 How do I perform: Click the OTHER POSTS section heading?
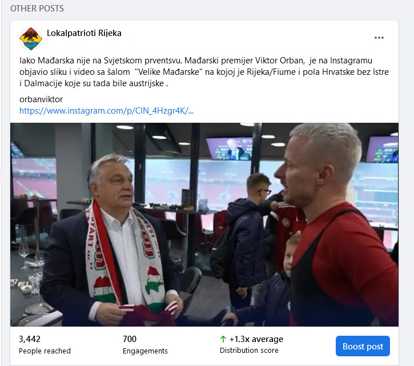point(37,9)
